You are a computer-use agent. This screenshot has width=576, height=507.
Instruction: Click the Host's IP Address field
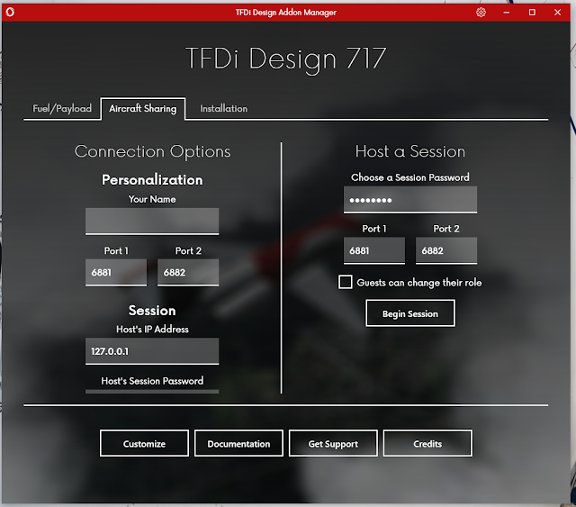point(152,351)
